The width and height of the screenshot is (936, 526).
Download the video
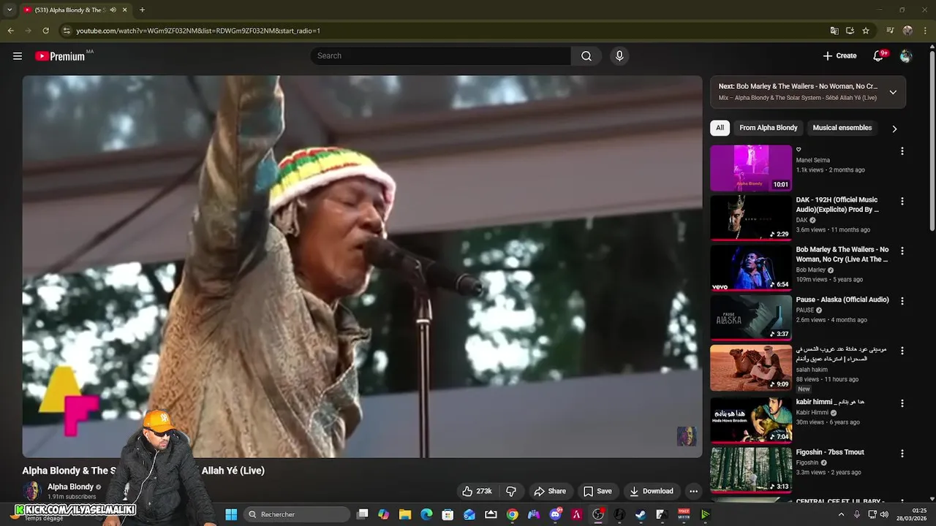pyautogui.click(x=651, y=491)
